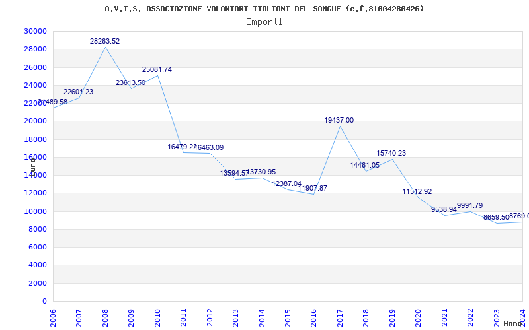Click the 28000 y-axis tick label

36,49
